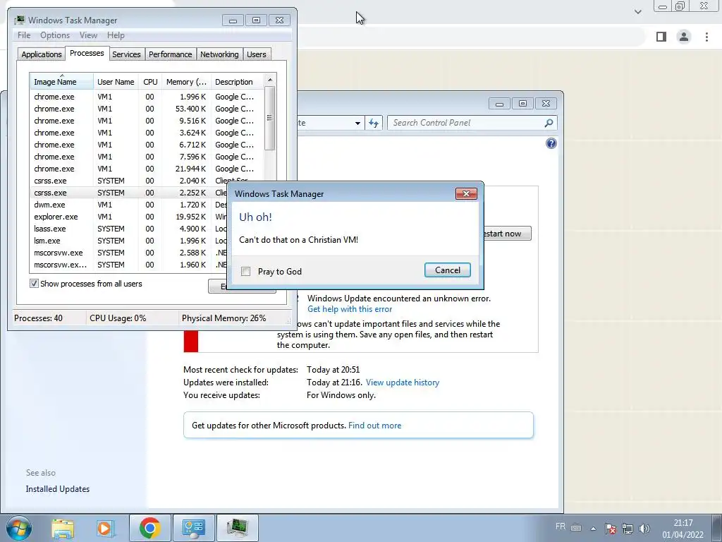Open Windows Explorer from taskbar
The width and height of the screenshot is (722, 542).
pos(63,528)
